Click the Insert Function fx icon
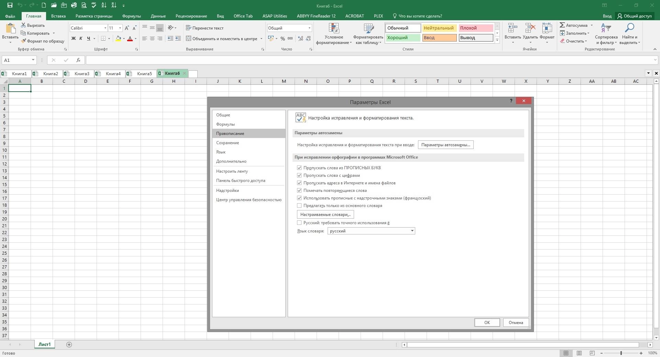Screen dimensions: 660x357 click(78, 60)
